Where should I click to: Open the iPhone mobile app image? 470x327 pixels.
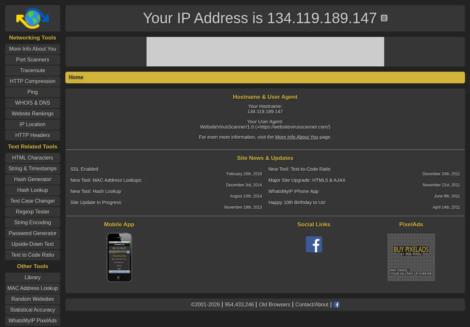click(119, 257)
